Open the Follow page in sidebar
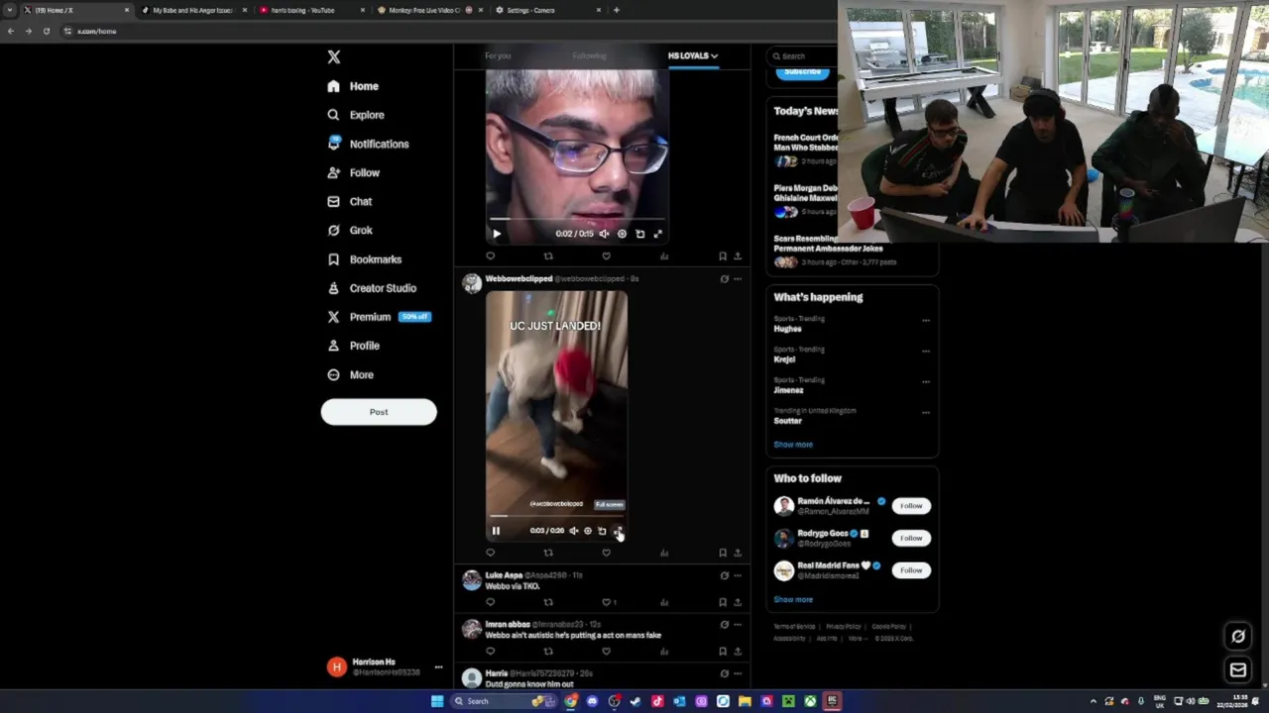The height and width of the screenshot is (713, 1269). (x=353, y=172)
